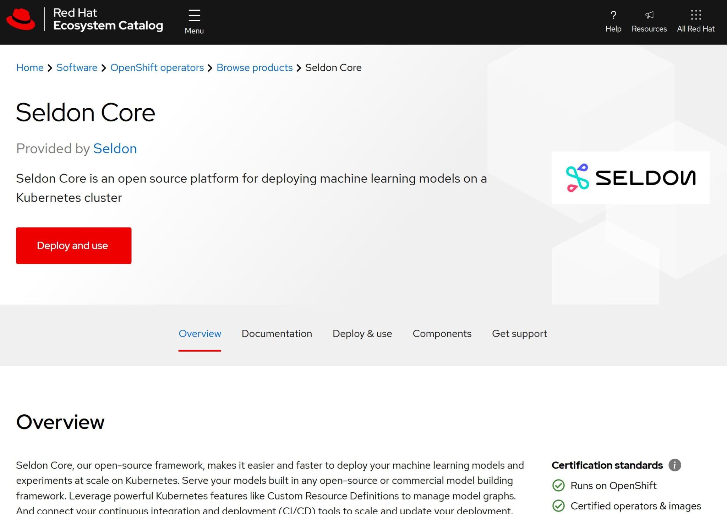
Task: Open Browse products breadcrumb link
Action: (x=255, y=67)
